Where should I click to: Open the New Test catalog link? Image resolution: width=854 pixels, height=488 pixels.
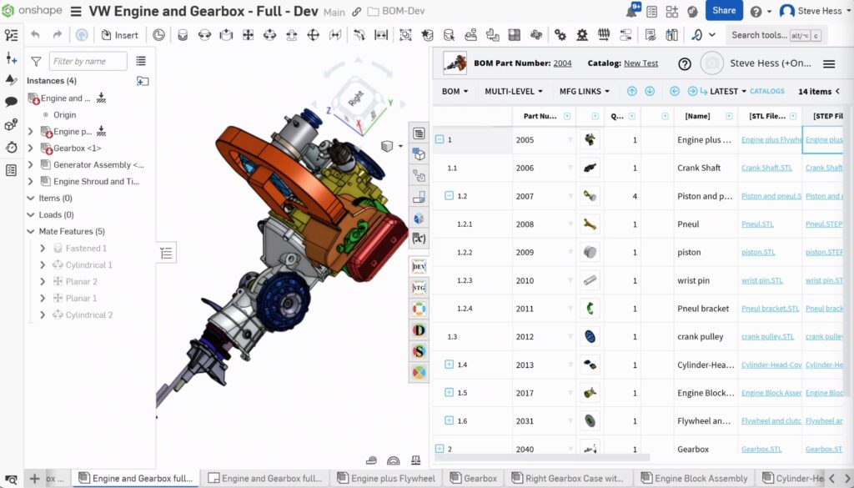click(x=640, y=63)
